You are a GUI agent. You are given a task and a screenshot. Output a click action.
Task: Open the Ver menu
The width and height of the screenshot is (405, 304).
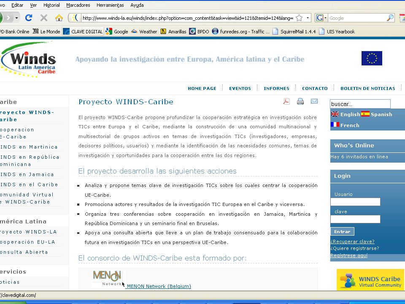coord(33,5)
